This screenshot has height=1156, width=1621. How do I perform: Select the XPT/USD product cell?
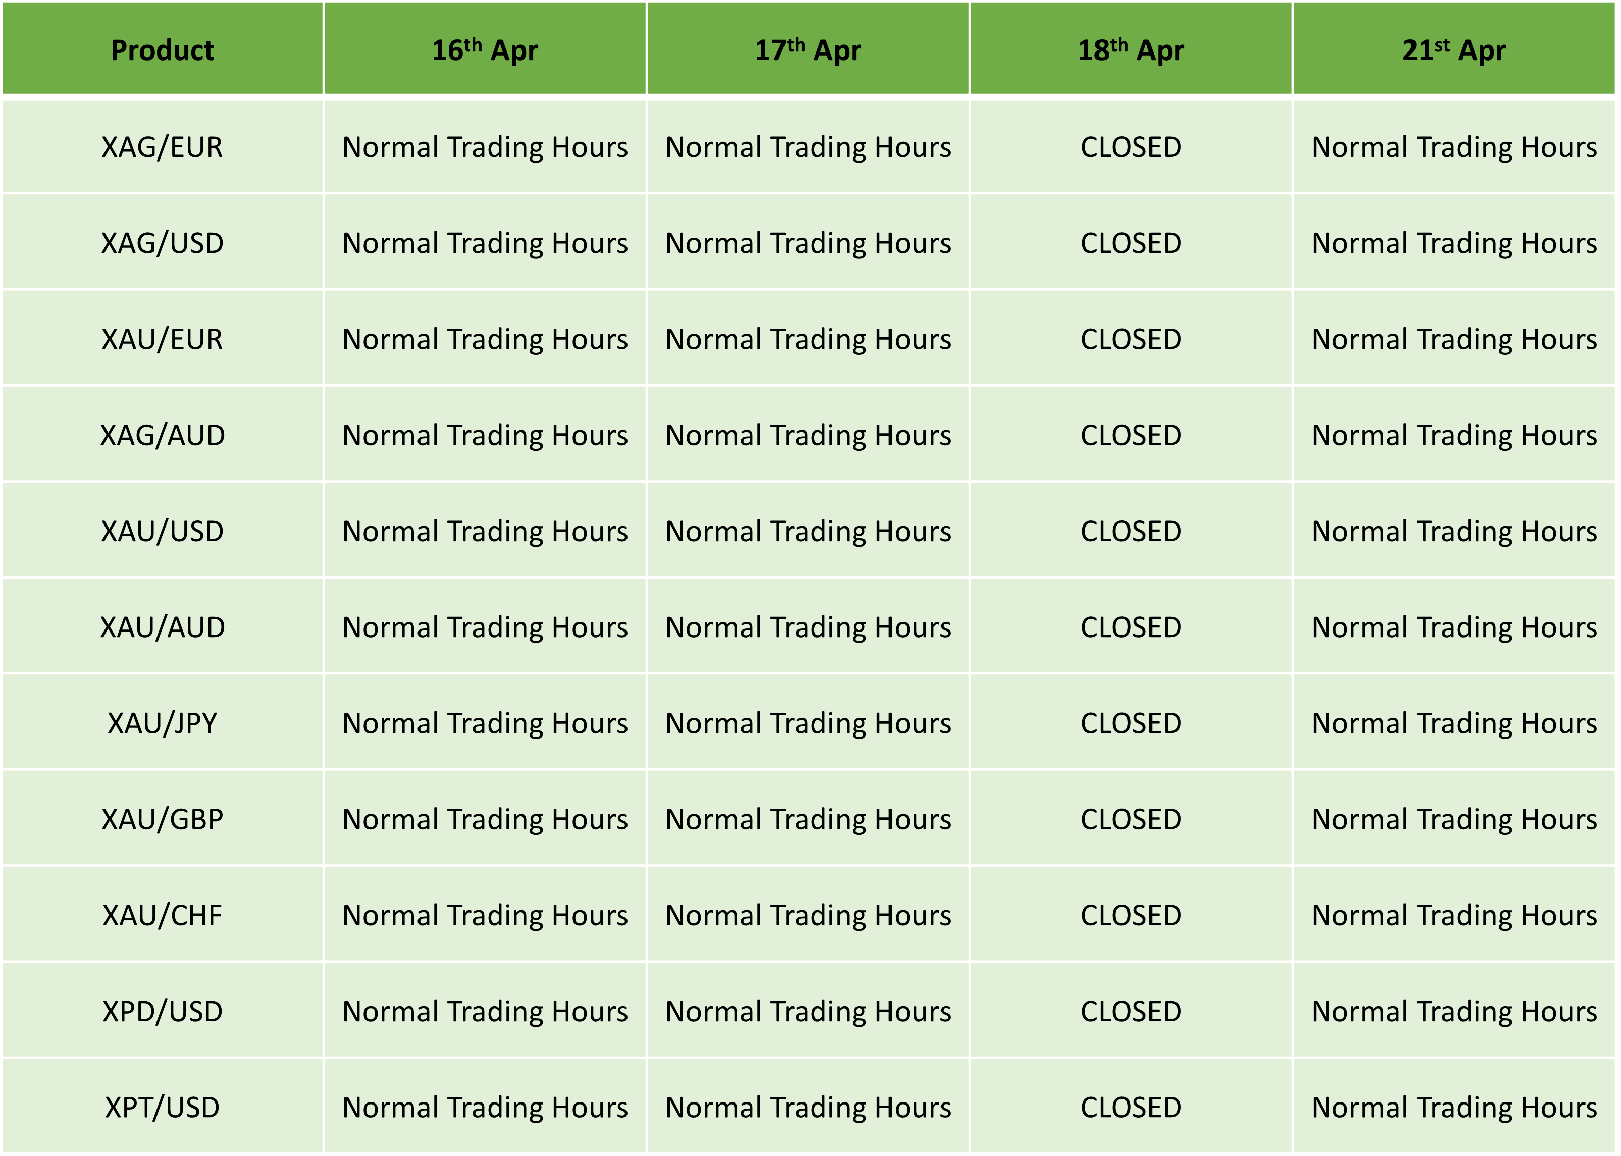pos(163,1107)
